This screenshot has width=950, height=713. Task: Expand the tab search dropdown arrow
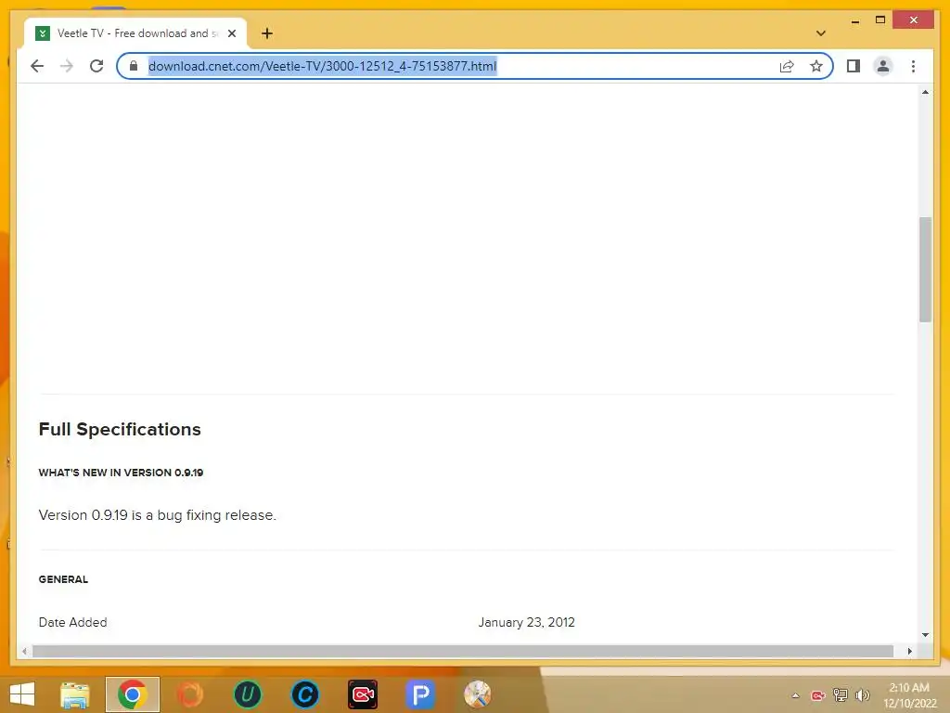pos(820,33)
